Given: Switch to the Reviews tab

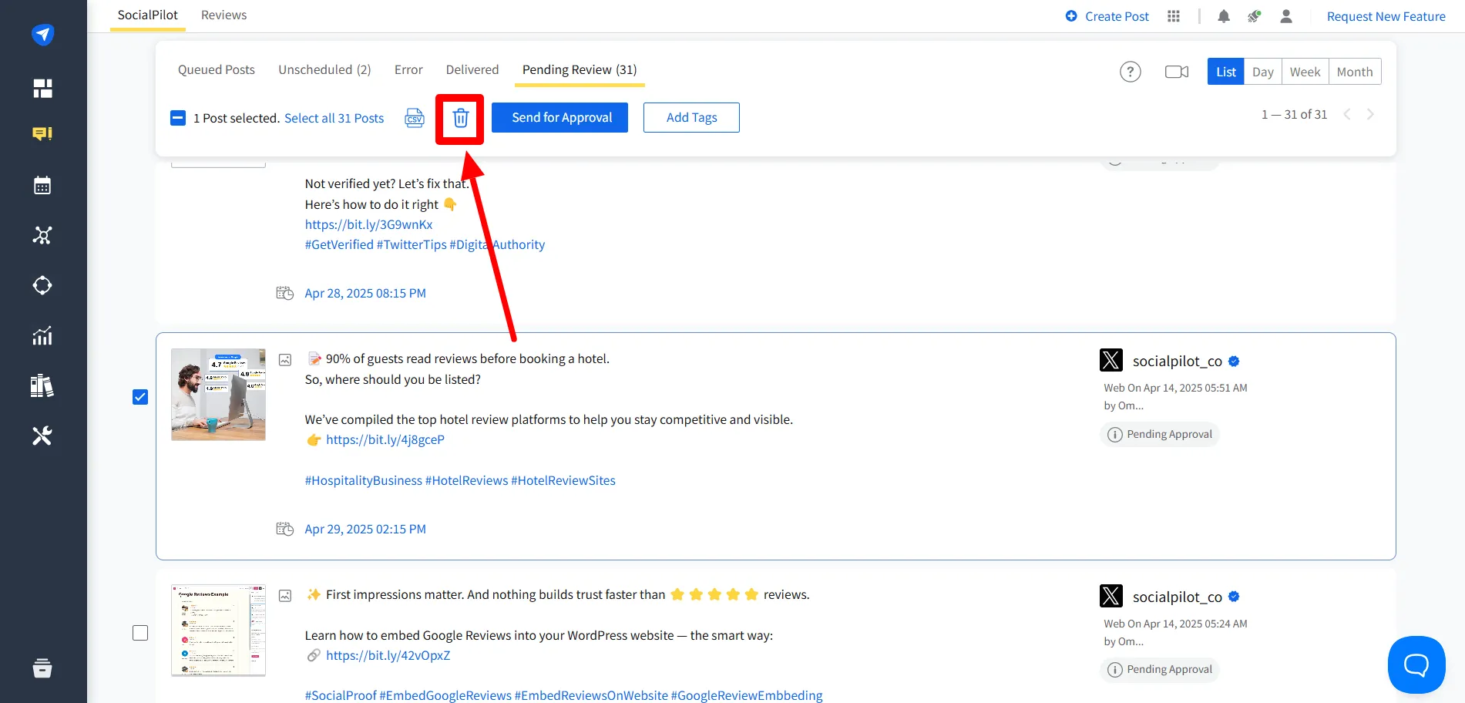Looking at the screenshot, I should point(223,15).
